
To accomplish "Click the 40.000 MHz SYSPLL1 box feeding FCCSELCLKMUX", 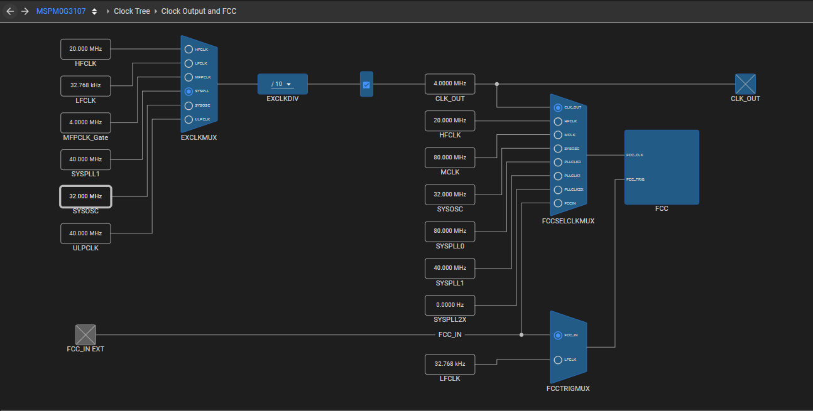I will [450, 268].
